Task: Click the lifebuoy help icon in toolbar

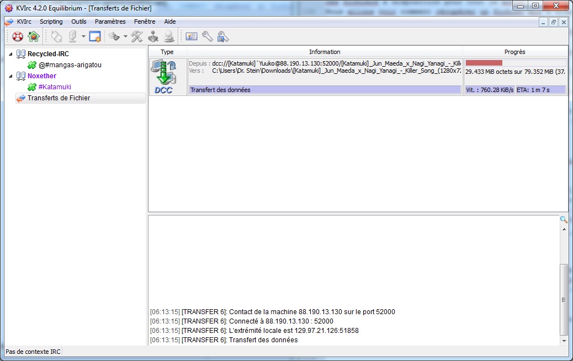Action: point(18,37)
